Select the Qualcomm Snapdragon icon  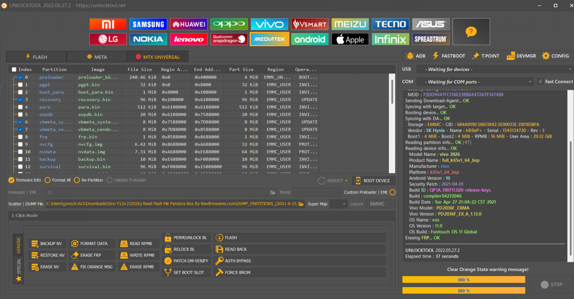pos(229,39)
